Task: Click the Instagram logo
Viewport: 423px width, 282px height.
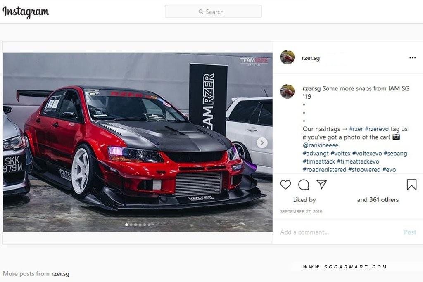Action: click(x=26, y=12)
